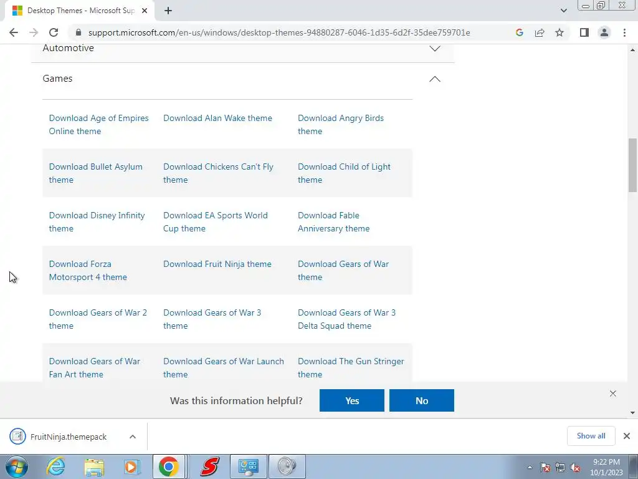Switch to Chrome in the taskbar
638x479 pixels.
(169, 467)
